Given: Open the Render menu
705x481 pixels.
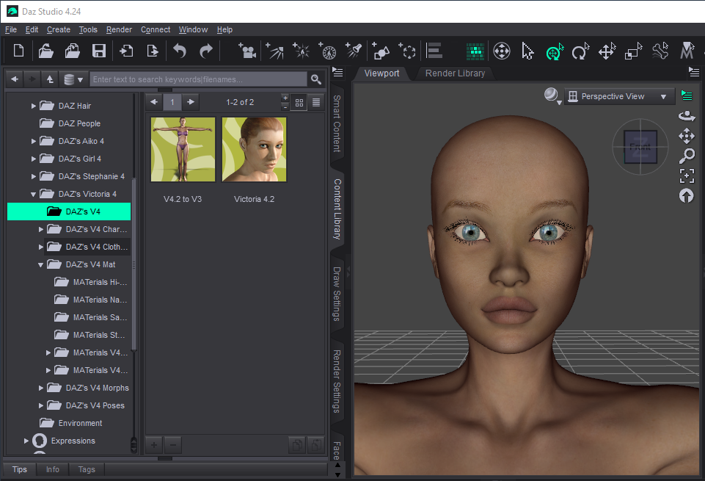Looking at the screenshot, I should [119, 29].
